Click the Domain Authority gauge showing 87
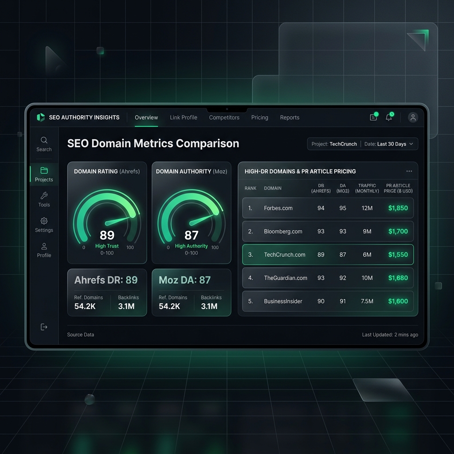Screen dimensions: 454x454 pos(192,217)
